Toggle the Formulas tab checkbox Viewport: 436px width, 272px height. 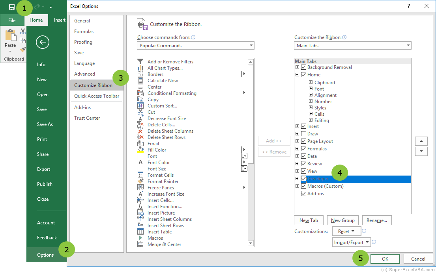[x=304, y=149]
